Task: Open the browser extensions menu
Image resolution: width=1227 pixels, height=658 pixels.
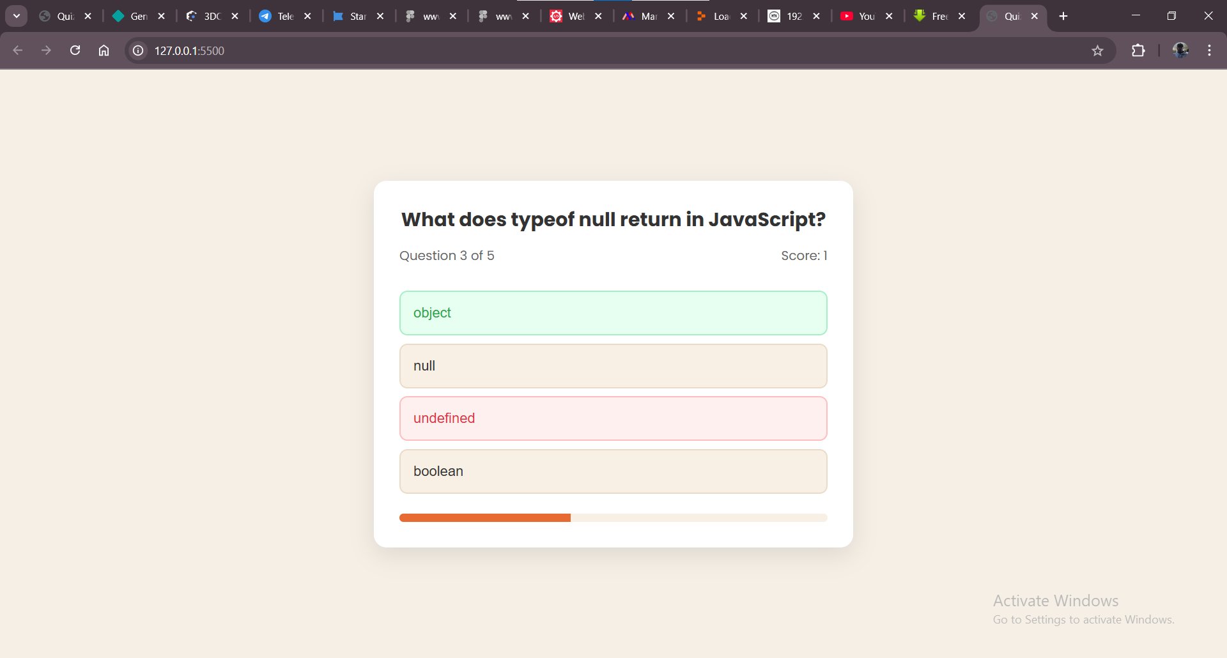Action: click(1138, 50)
